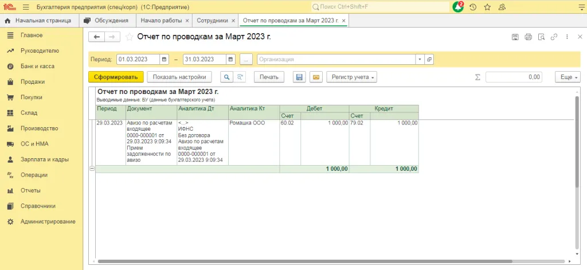Click the find magnifier icon in report toolbar
Screen dimensions: 587x270
coord(226,77)
